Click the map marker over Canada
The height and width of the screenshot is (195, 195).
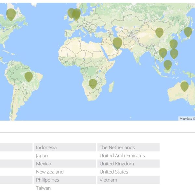coord(11,14)
